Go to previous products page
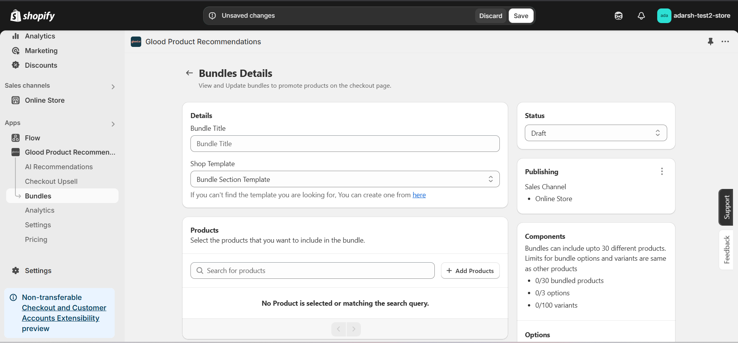The image size is (738, 343). coord(339,329)
